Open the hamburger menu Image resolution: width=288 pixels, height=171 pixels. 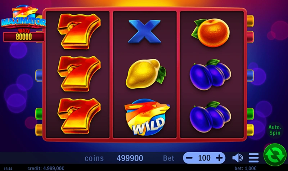(x=254, y=158)
